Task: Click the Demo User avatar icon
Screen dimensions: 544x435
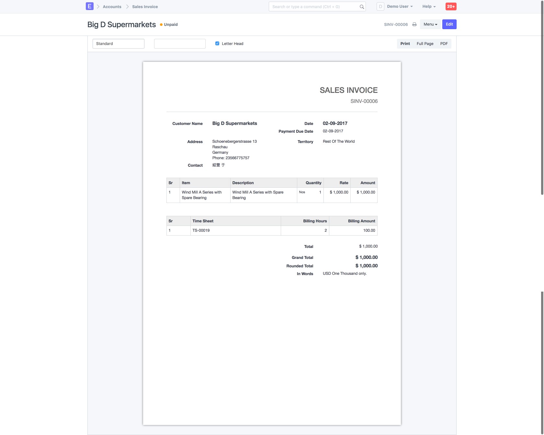Action: coord(380,6)
